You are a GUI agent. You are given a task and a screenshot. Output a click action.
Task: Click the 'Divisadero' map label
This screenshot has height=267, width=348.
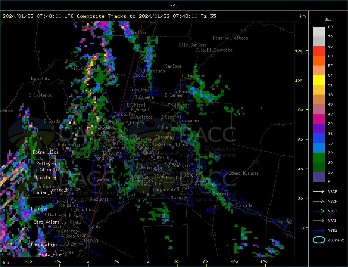189,121
